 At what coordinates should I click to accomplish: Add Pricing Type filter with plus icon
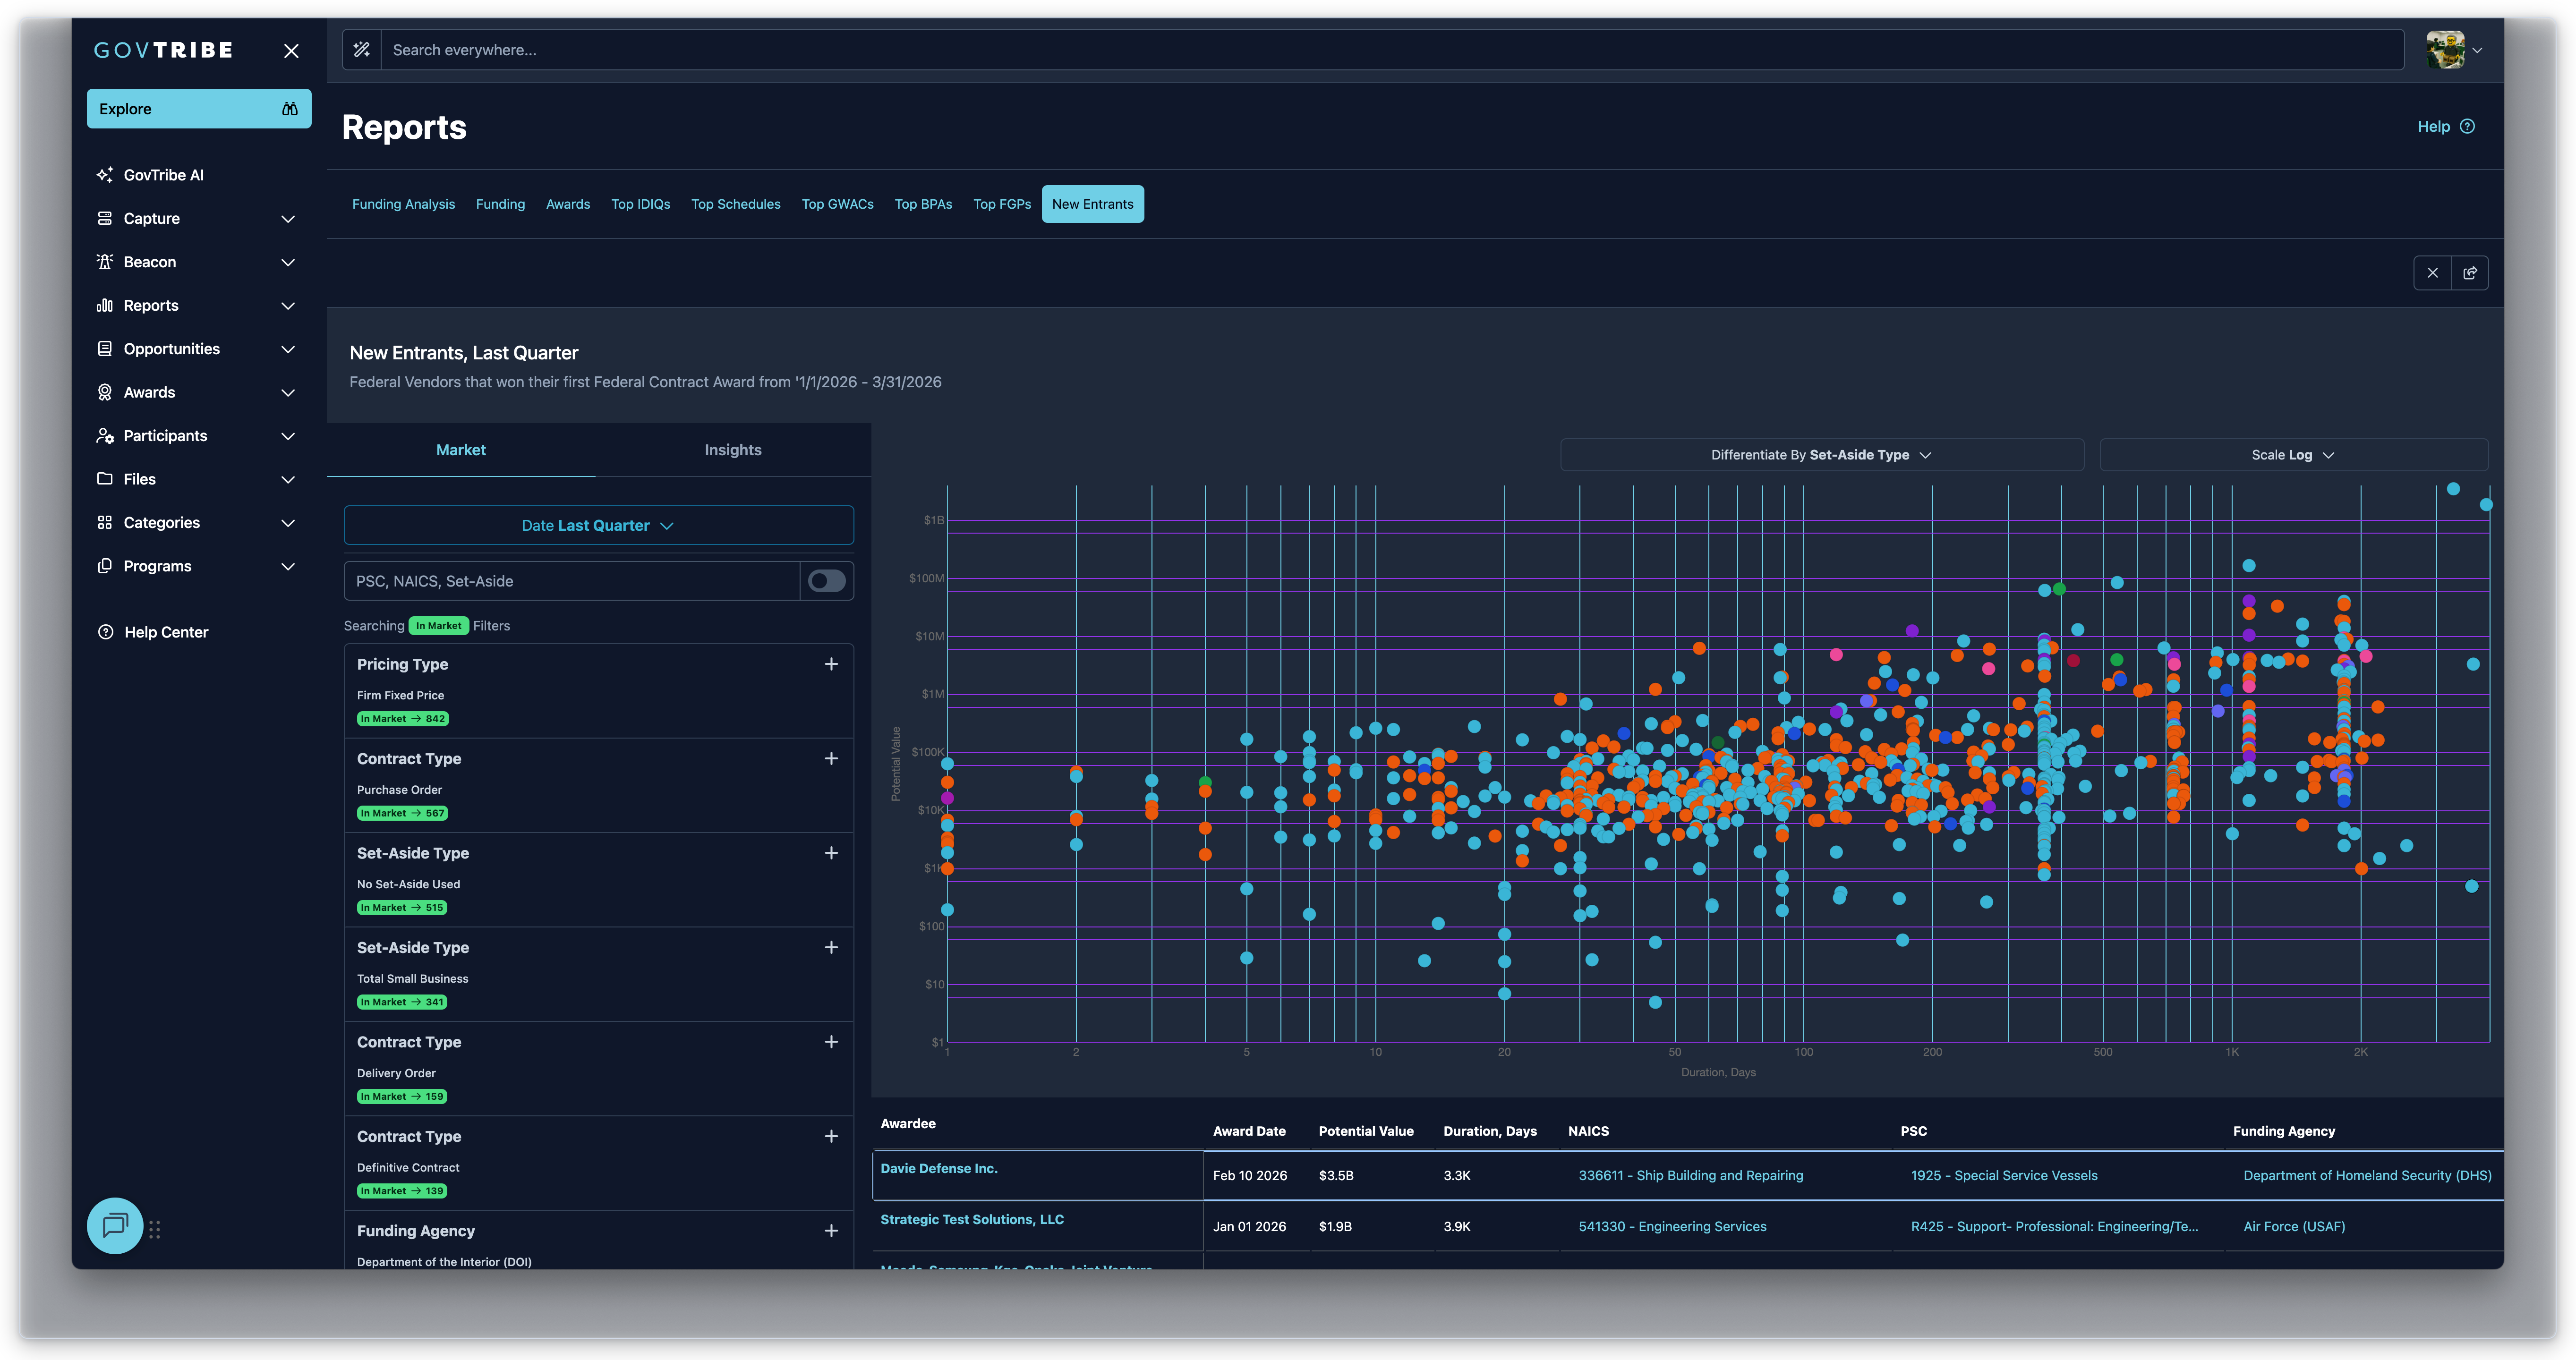click(x=831, y=664)
